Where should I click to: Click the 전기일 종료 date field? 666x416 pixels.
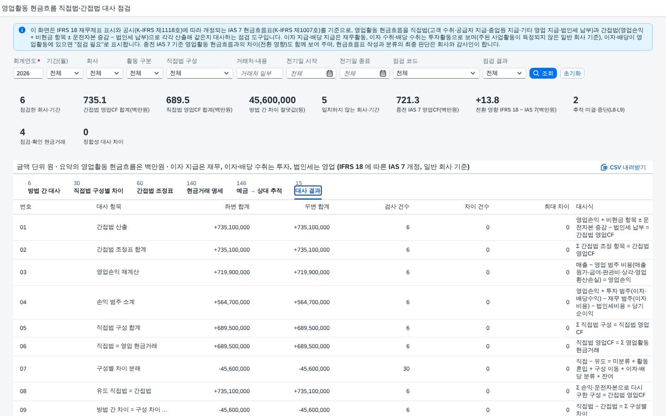364,73
